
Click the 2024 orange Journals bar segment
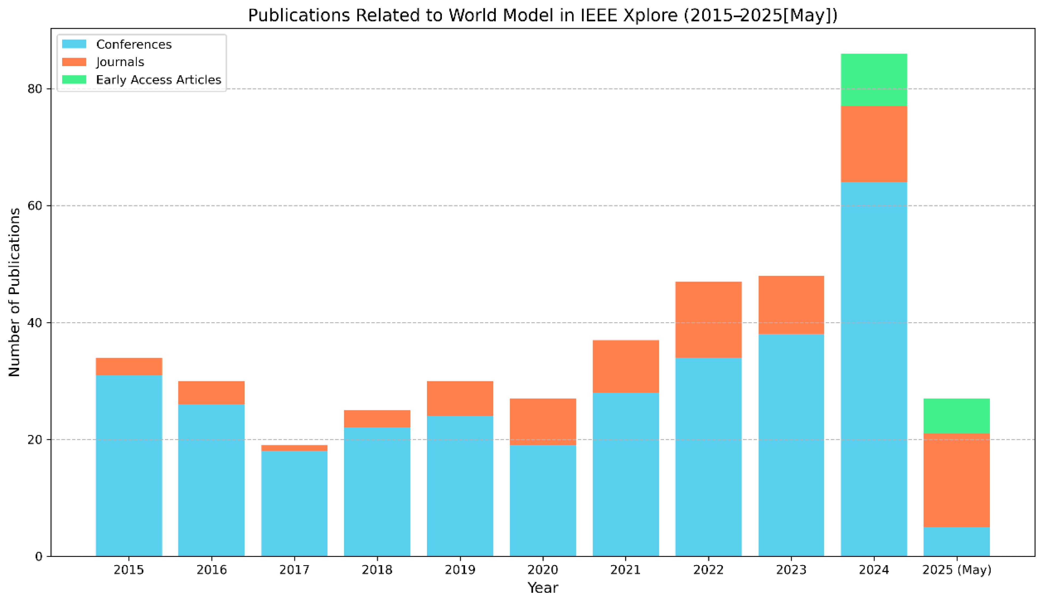pos(874,144)
